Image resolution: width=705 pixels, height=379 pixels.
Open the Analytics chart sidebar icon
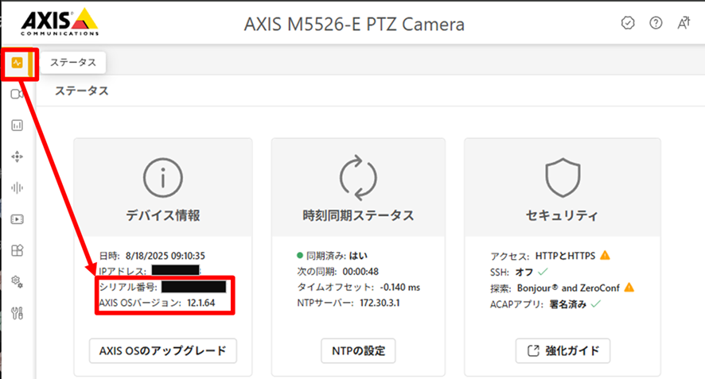tap(17, 125)
